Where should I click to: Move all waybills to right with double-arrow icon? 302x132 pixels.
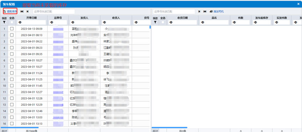[22, 11]
